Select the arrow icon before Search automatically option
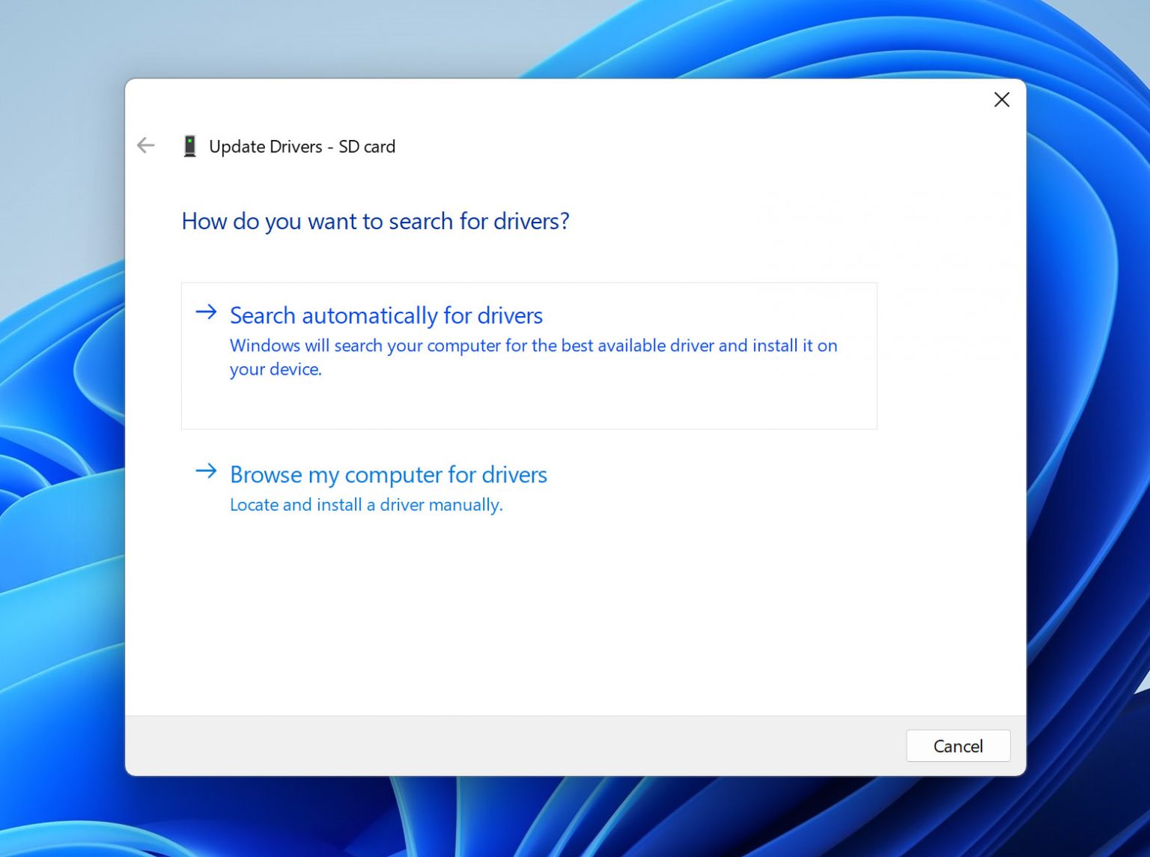 click(205, 312)
